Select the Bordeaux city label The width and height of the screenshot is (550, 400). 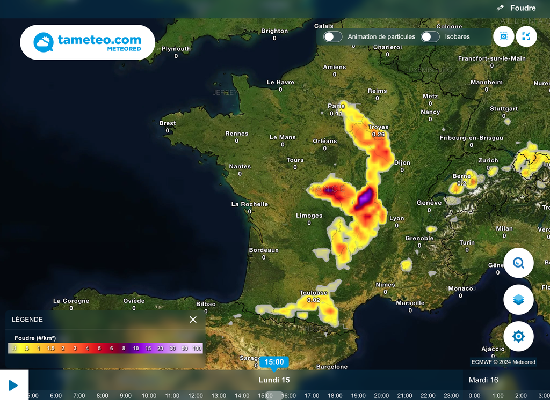[263, 250]
